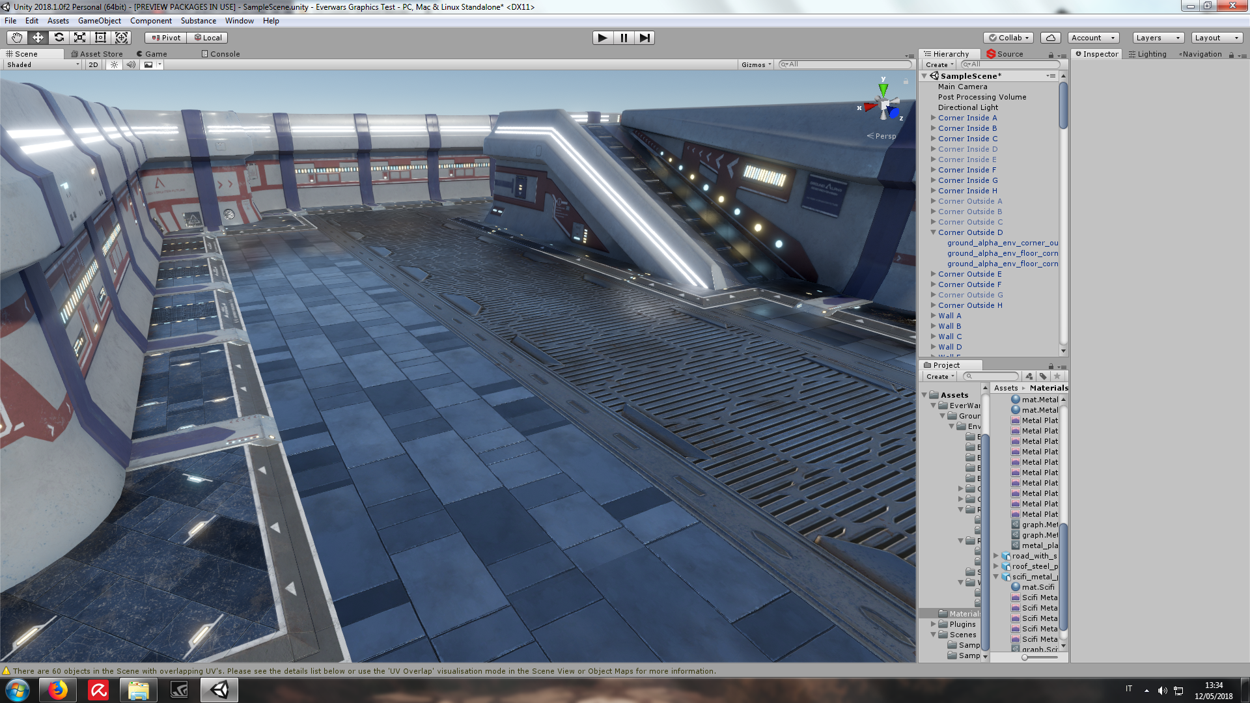Open cloud services icon

point(1050,38)
